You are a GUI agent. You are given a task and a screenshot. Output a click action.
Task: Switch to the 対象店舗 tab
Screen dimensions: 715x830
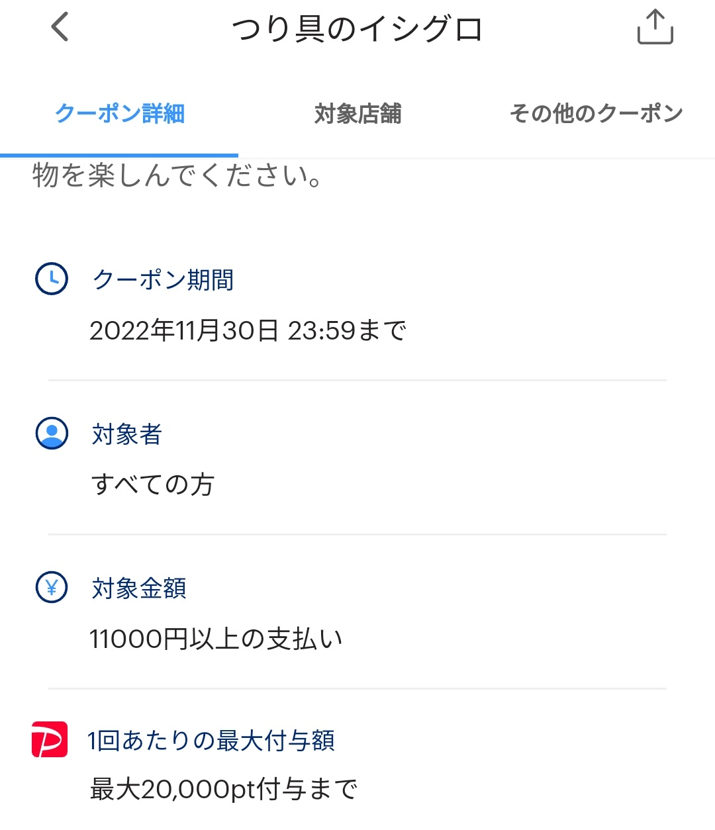358,114
